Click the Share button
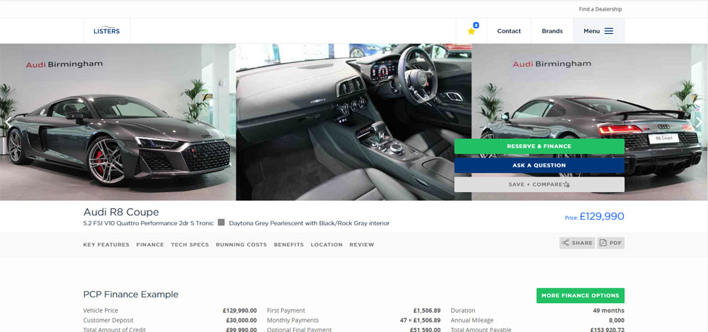Screen dimensions: 708x332 point(576,243)
